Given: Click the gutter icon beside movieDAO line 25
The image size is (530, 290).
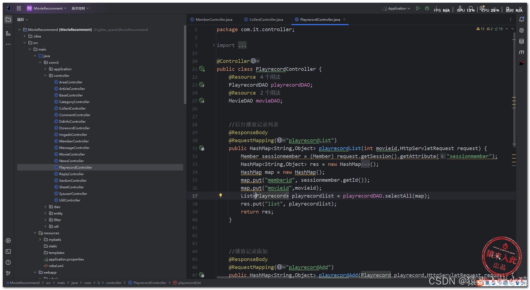Looking at the screenshot, I should click(202, 101).
